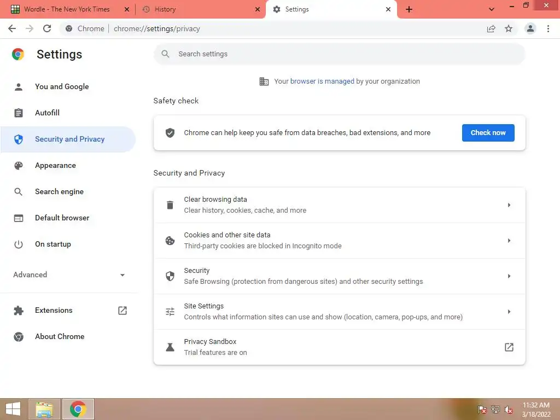Click the back navigation arrow
560x420 pixels.
[12, 28]
